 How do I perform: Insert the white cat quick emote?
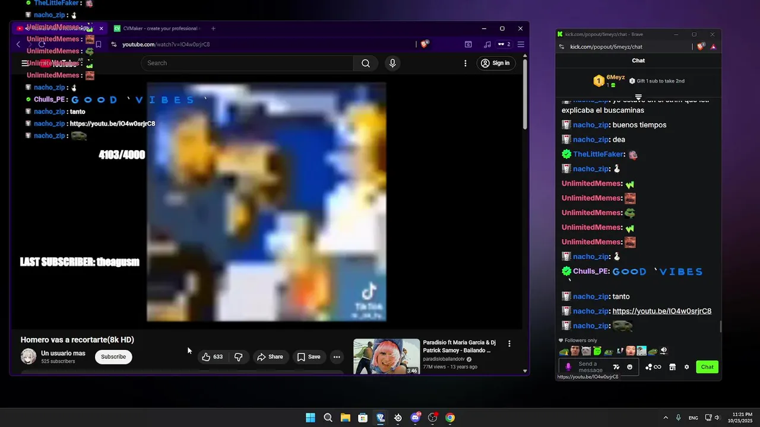pyautogui.click(x=585, y=351)
